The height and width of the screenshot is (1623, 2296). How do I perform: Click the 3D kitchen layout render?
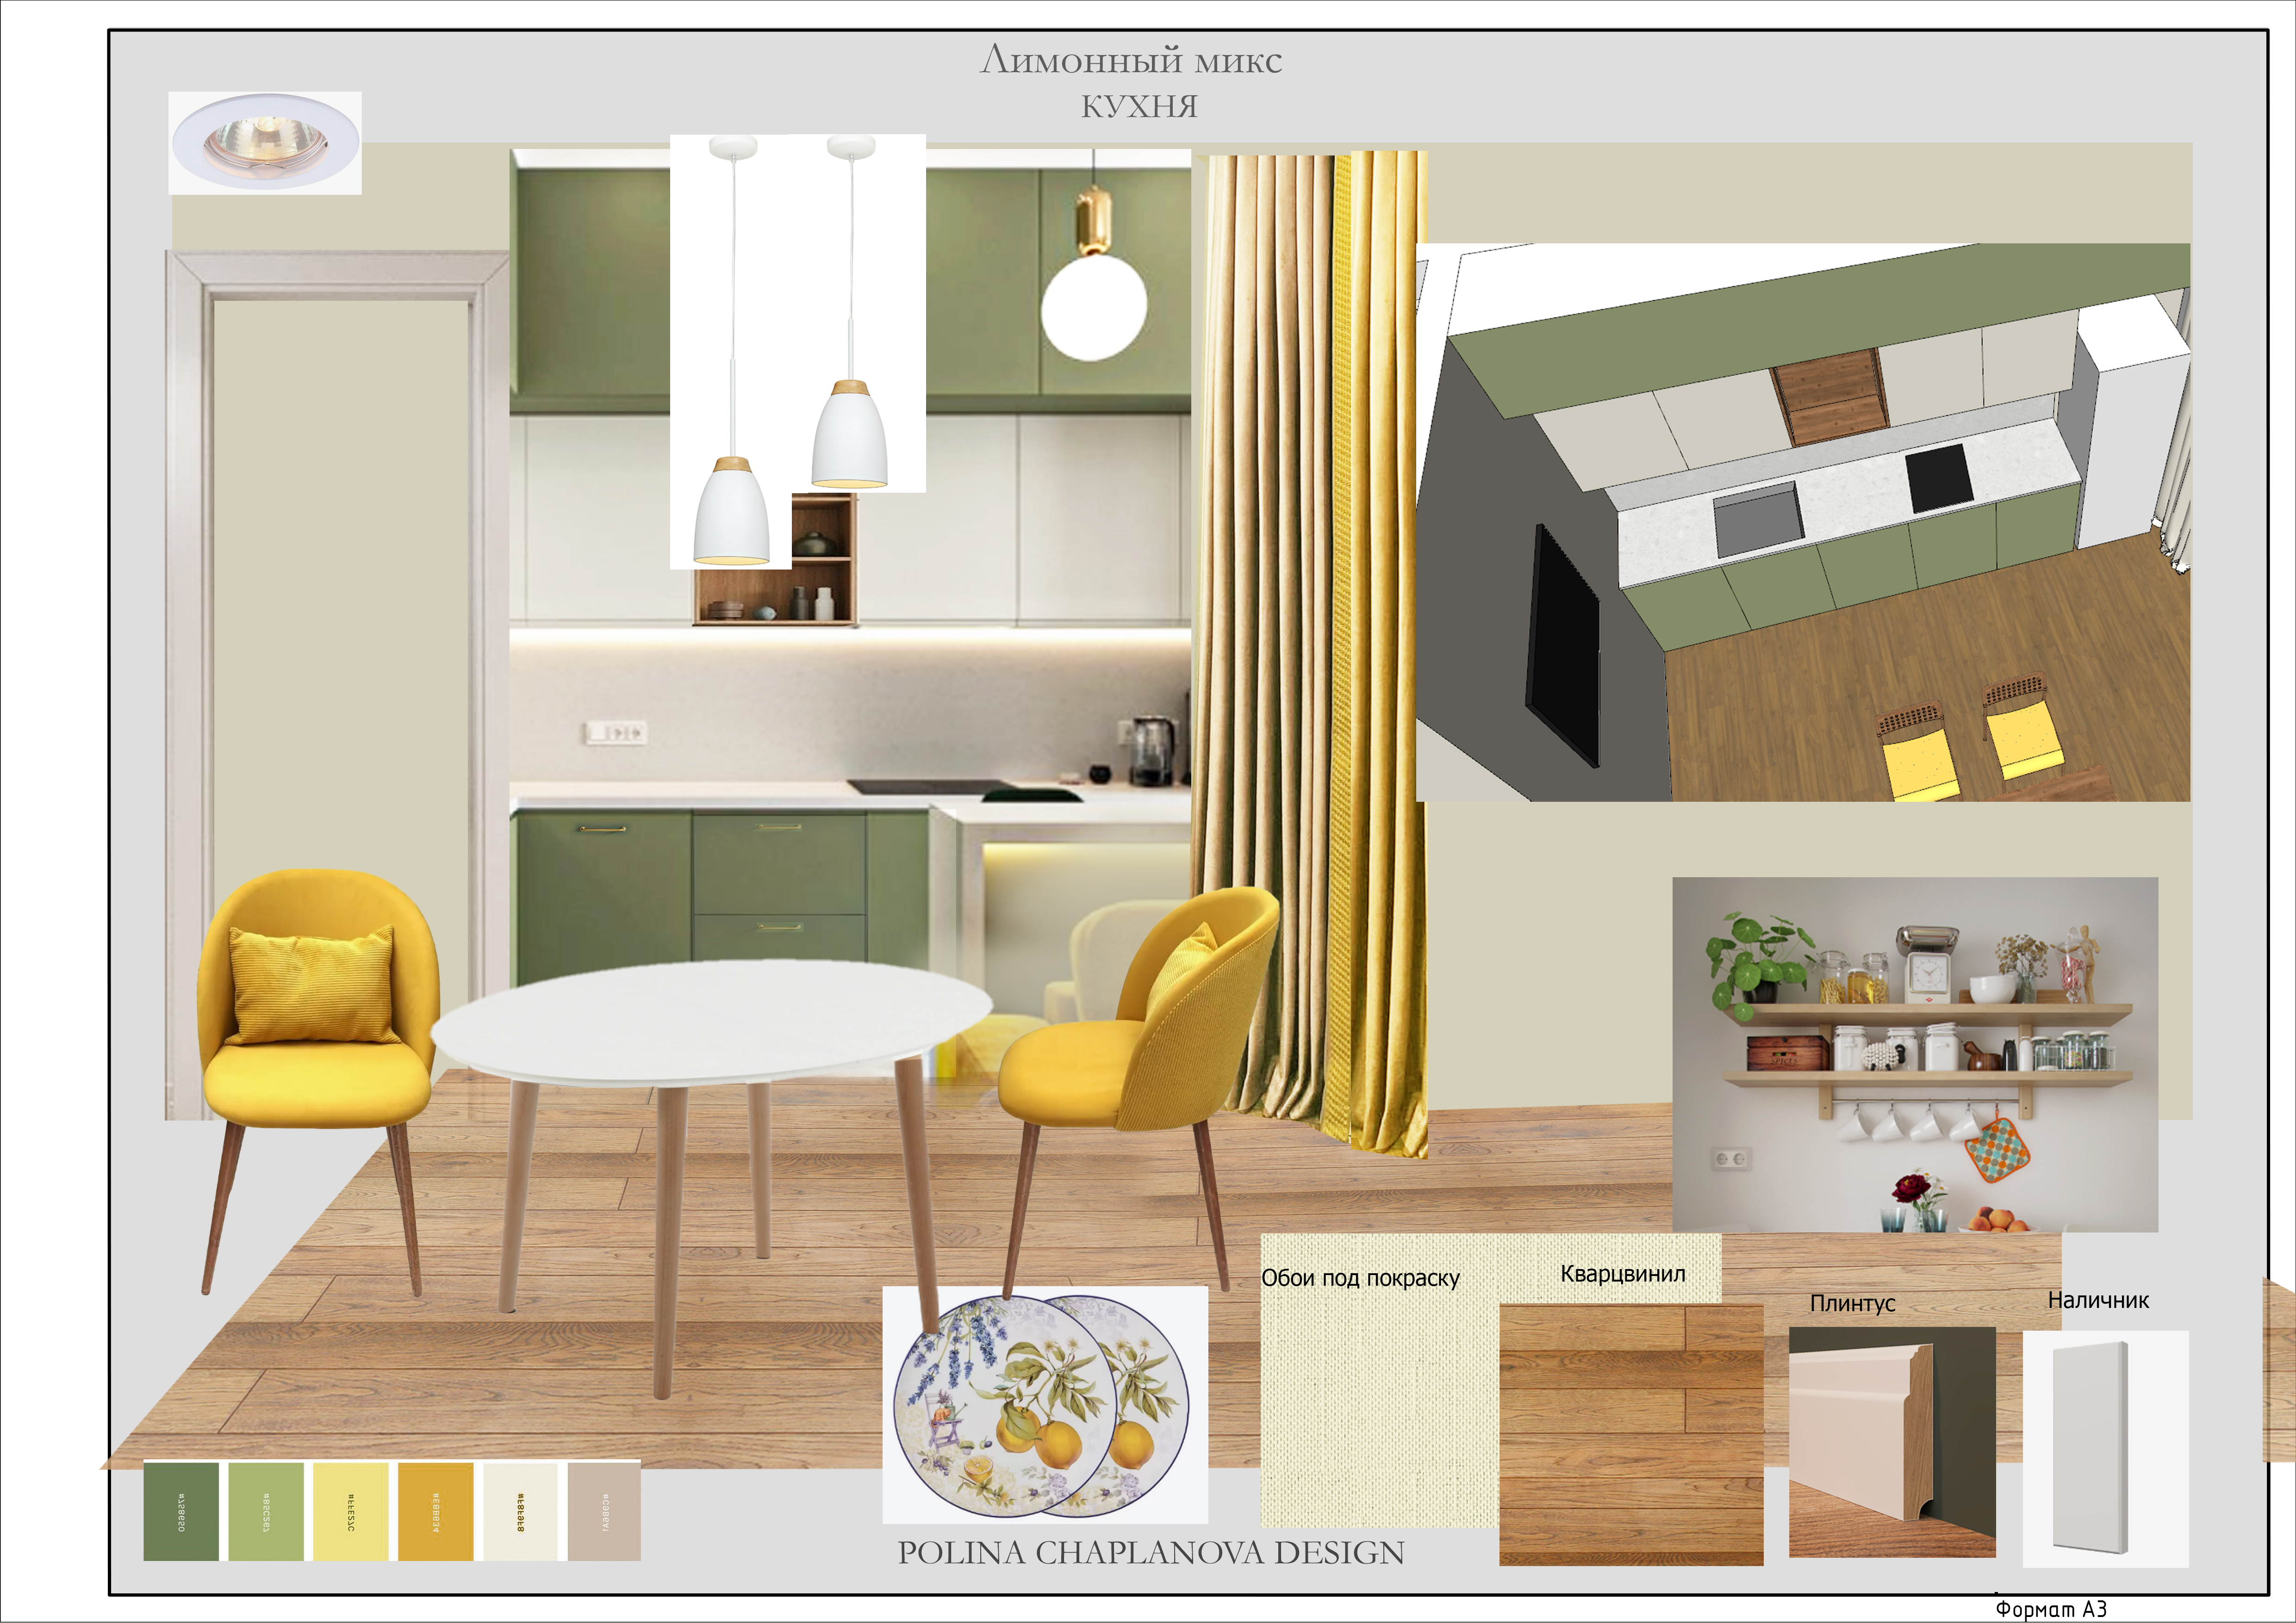coord(1803,522)
